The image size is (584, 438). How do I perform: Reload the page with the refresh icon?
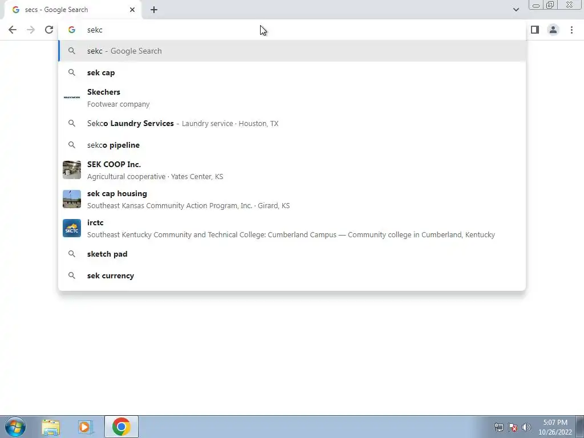[x=49, y=30]
